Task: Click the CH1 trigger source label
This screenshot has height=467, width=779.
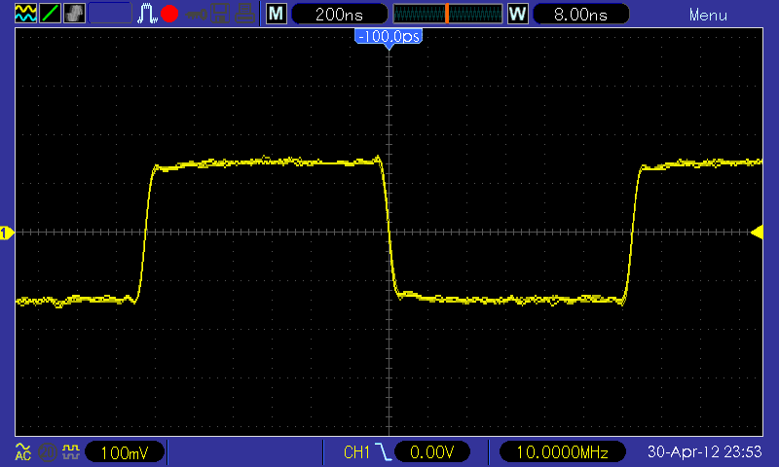Action: (356, 452)
